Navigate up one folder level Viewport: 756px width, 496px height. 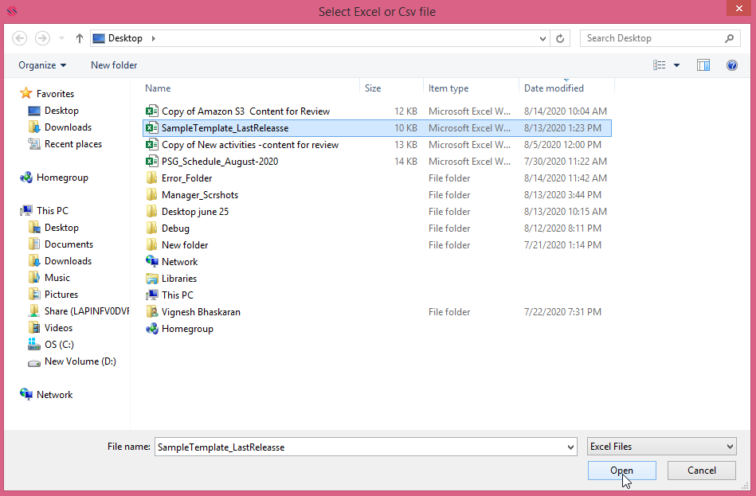(x=78, y=37)
